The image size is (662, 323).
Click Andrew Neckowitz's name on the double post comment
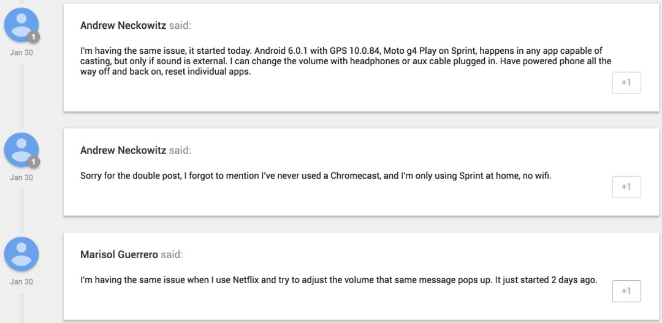pos(123,150)
